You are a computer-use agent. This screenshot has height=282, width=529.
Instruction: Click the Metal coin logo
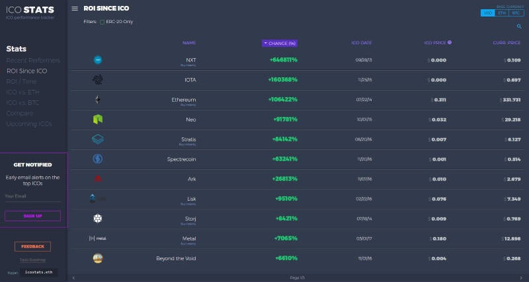point(97,238)
